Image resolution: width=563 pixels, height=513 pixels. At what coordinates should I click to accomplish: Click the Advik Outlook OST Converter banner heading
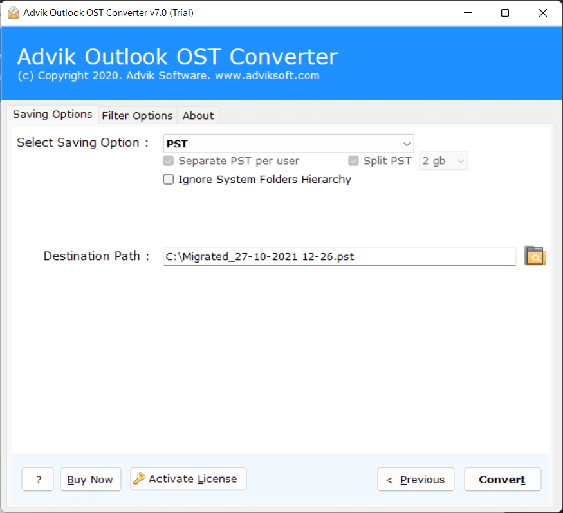point(178,57)
